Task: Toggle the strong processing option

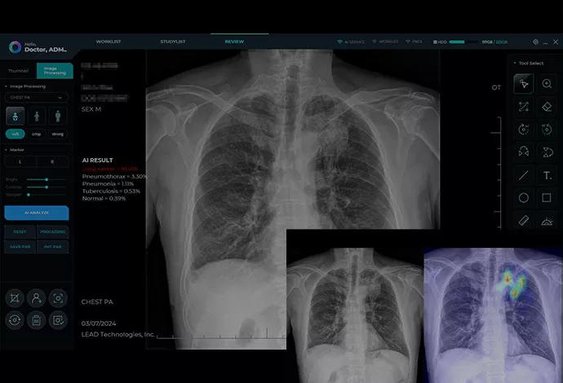Action: [x=58, y=134]
